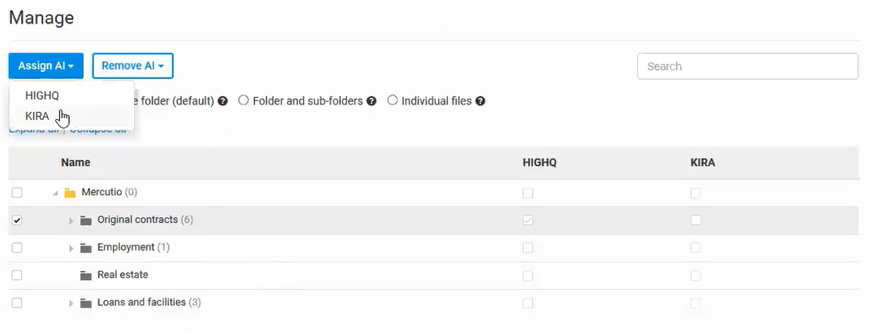
Task: Choose KIRA from the Assign AI menu
Action: click(37, 116)
